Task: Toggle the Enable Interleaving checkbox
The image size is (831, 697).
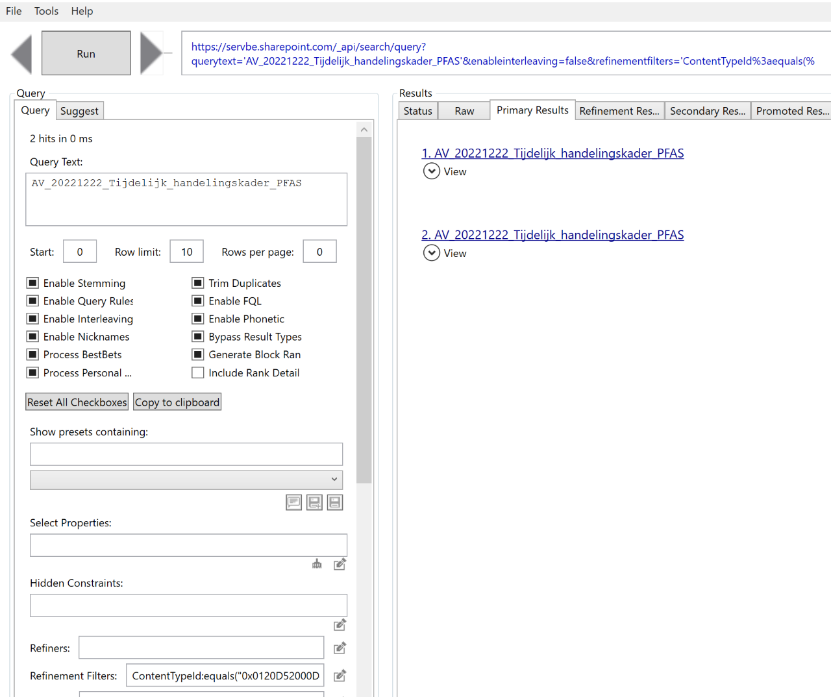Action: coord(32,319)
